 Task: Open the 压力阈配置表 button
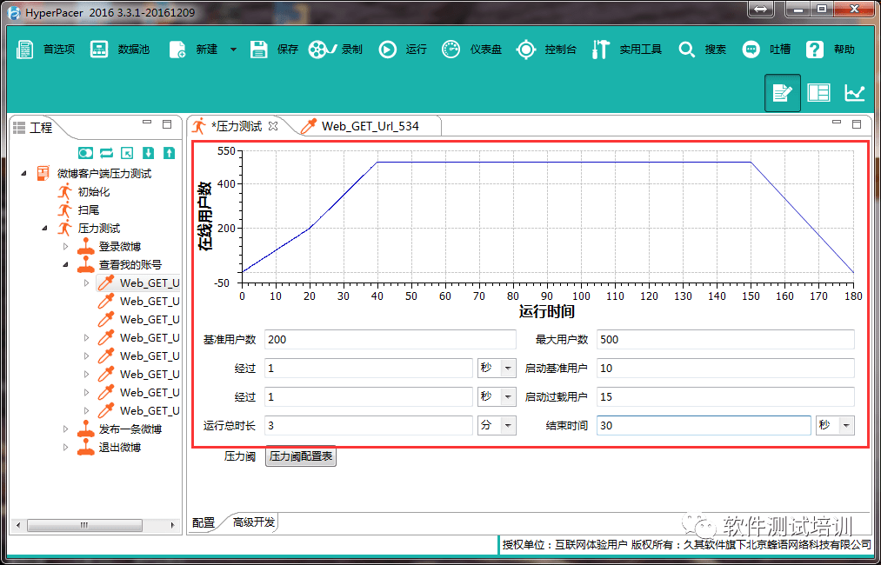tap(301, 456)
